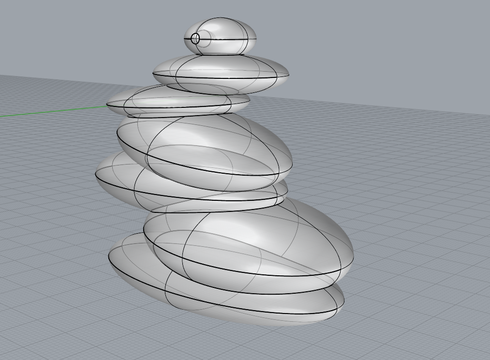
Task: Select the second stone from the top
Action: click(x=221, y=74)
